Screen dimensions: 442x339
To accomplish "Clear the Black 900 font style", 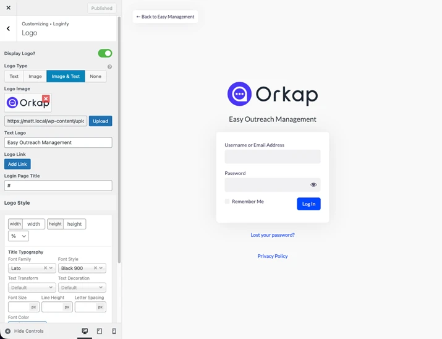I will pos(95,268).
